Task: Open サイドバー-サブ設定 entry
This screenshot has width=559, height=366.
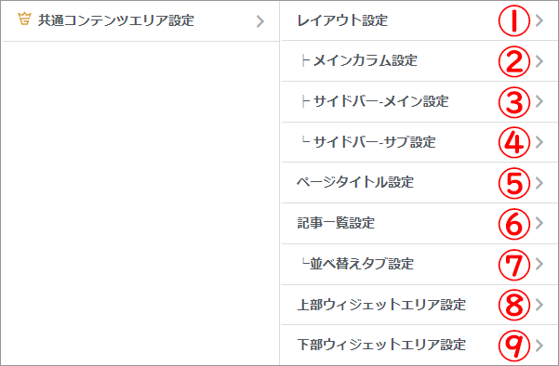Action: click(419, 142)
